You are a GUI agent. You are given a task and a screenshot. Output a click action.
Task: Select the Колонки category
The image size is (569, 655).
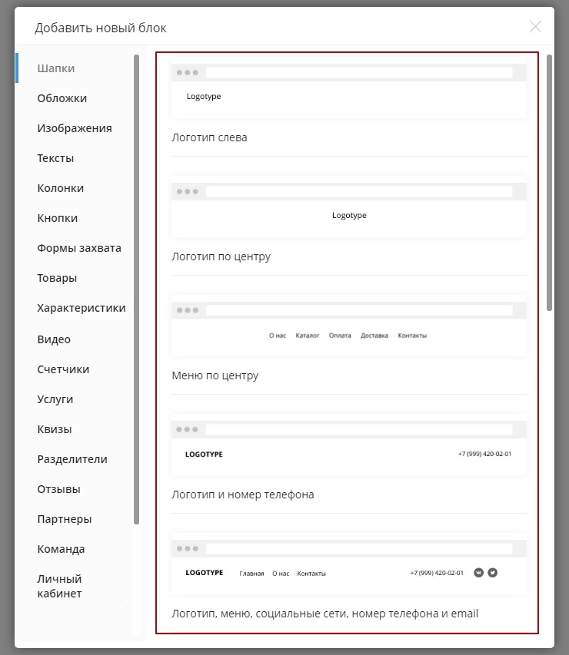click(x=61, y=188)
